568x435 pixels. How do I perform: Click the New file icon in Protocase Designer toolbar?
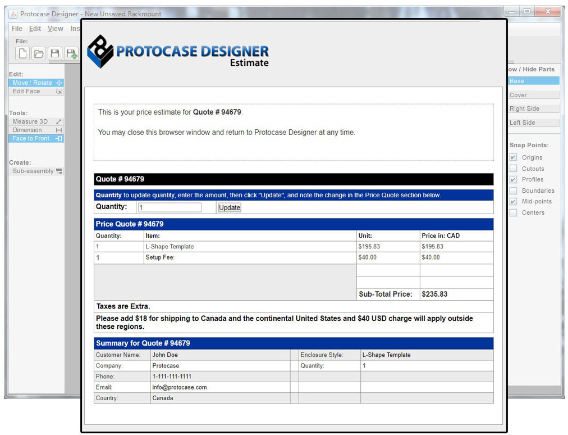[x=22, y=54]
